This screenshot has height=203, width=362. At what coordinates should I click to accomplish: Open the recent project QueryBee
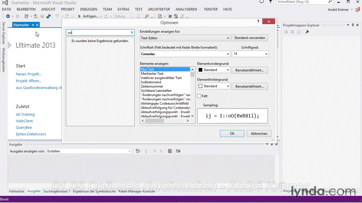click(x=24, y=127)
